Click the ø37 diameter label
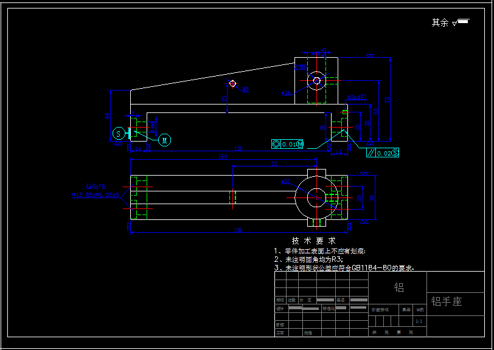This screenshot has height=350, width=494. (x=286, y=182)
